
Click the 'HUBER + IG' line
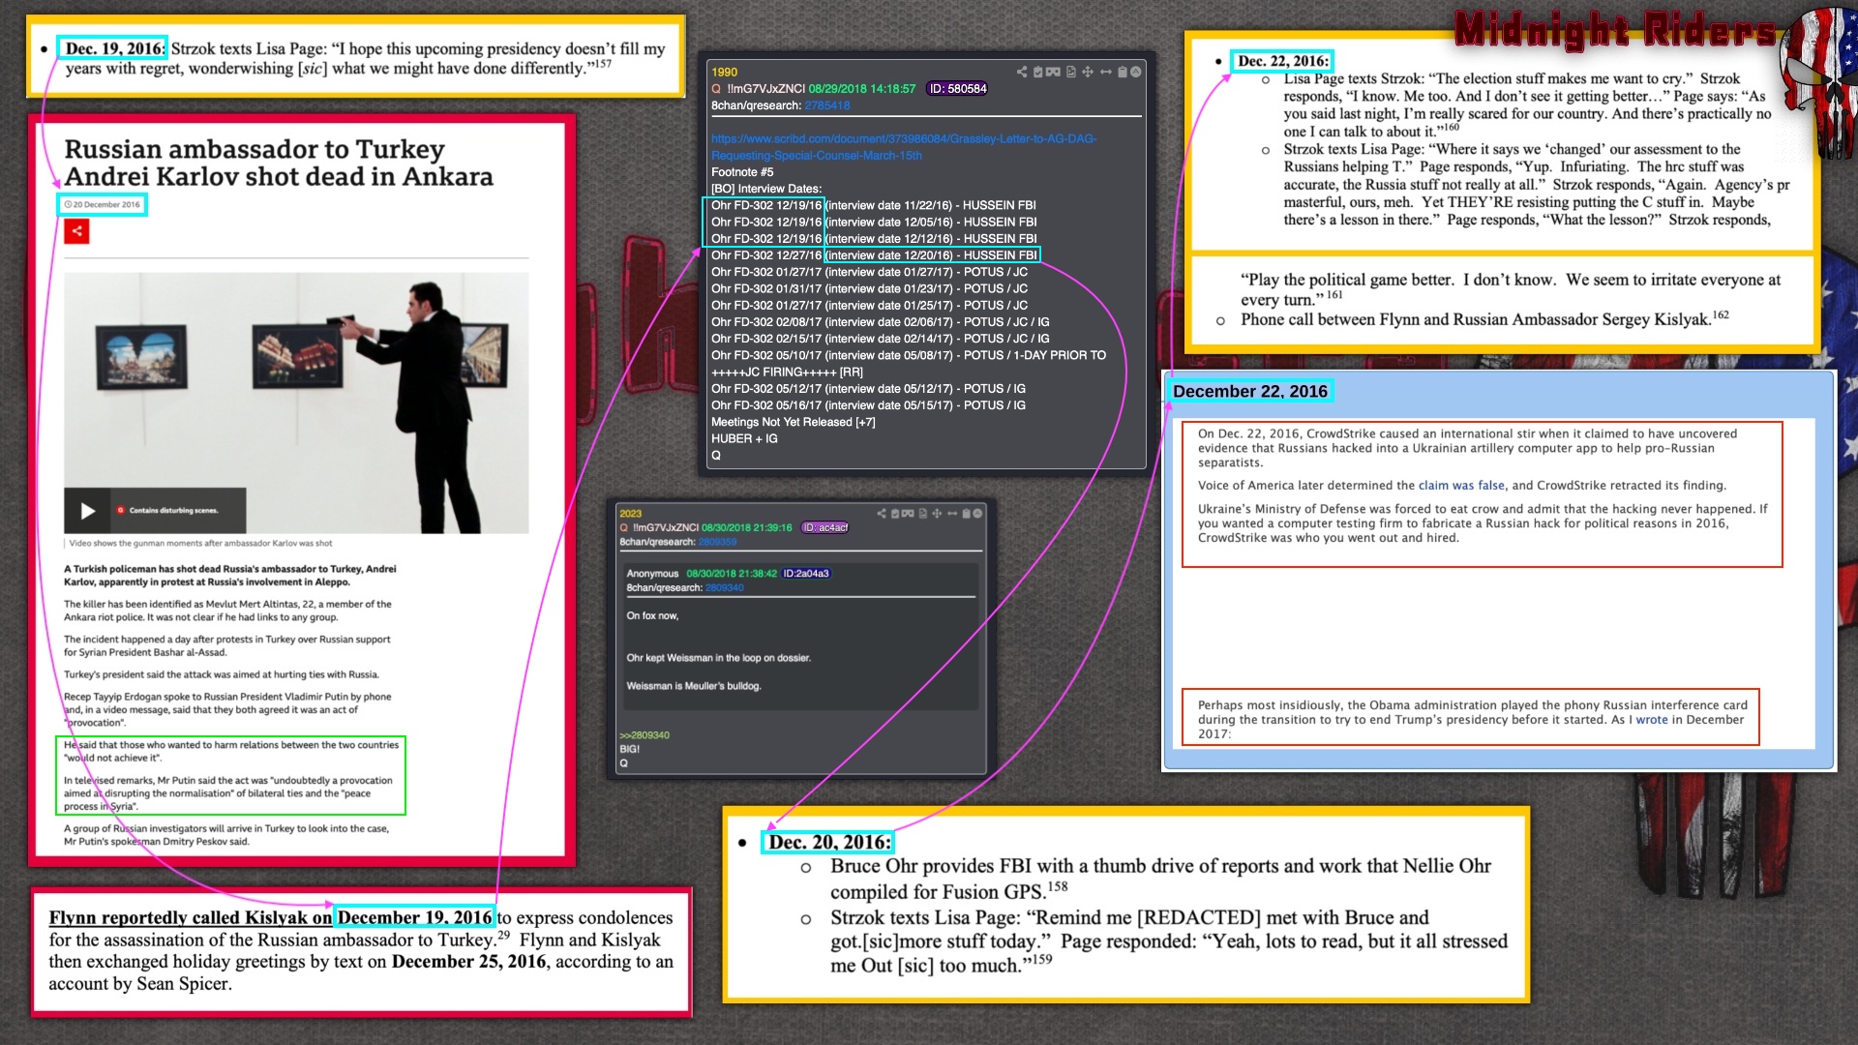pos(744,438)
